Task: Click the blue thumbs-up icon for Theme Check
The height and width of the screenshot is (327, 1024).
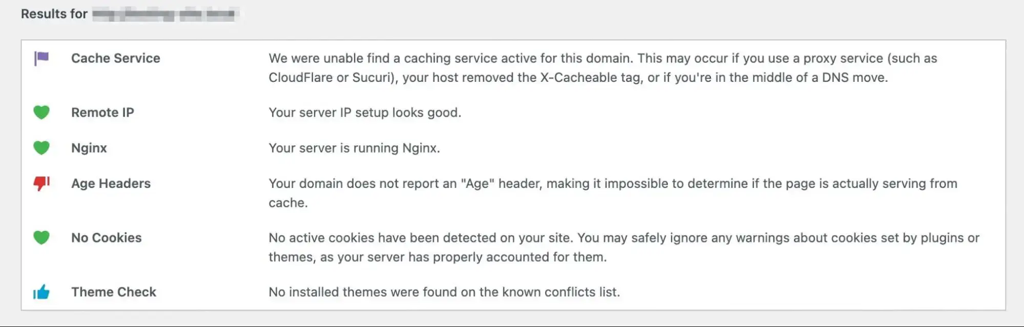Action: (41, 292)
